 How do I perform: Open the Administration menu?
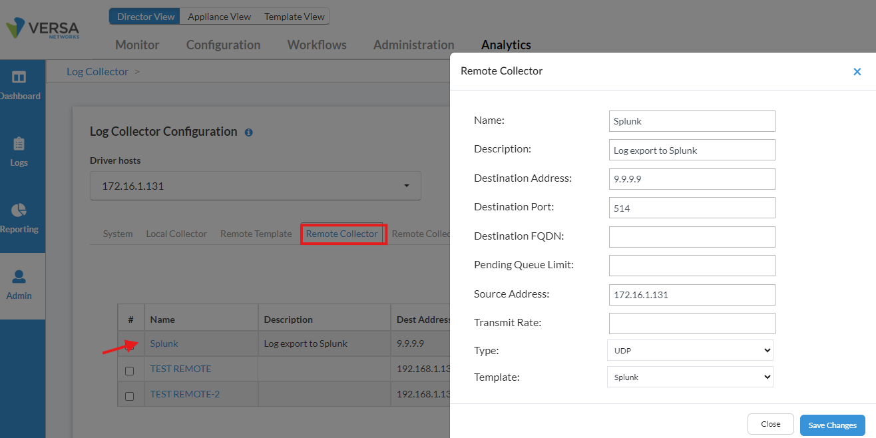tap(413, 45)
